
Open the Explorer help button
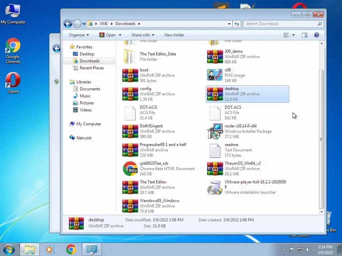(x=317, y=35)
